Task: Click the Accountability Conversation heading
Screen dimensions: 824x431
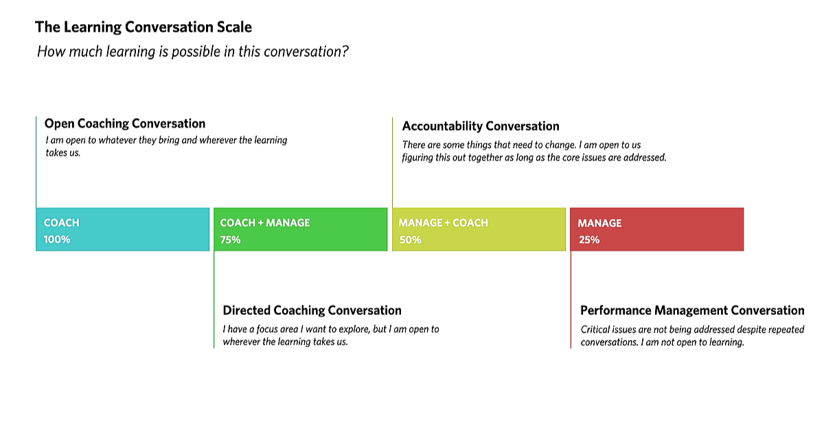Action: pos(481,126)
